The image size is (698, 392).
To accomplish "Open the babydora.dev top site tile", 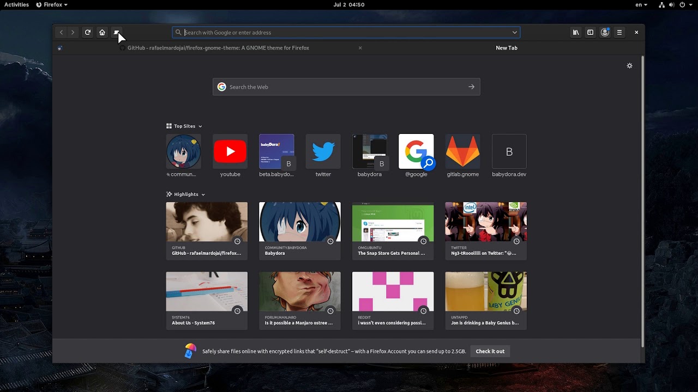I will (x=509, y=156).
